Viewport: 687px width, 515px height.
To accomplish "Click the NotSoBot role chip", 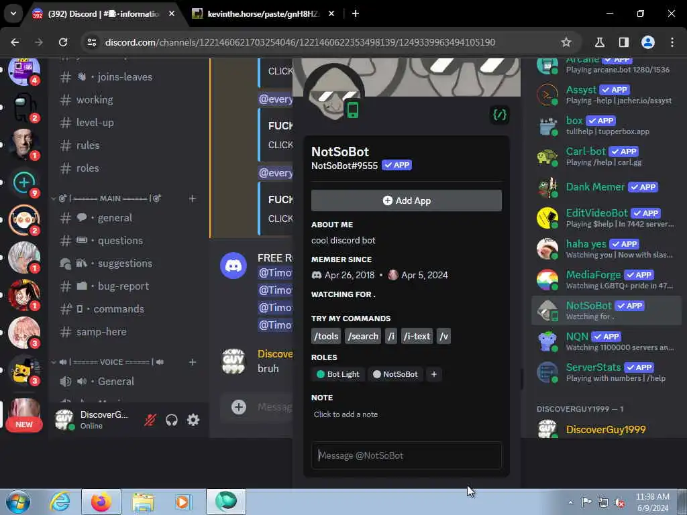I will pyautogui.click(x=395, y=374).
